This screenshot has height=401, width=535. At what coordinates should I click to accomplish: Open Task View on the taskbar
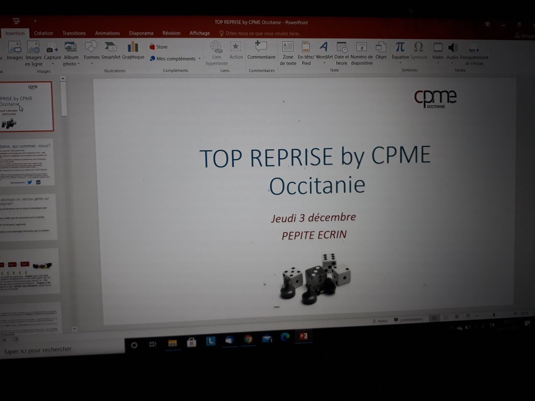click(152, 344)
